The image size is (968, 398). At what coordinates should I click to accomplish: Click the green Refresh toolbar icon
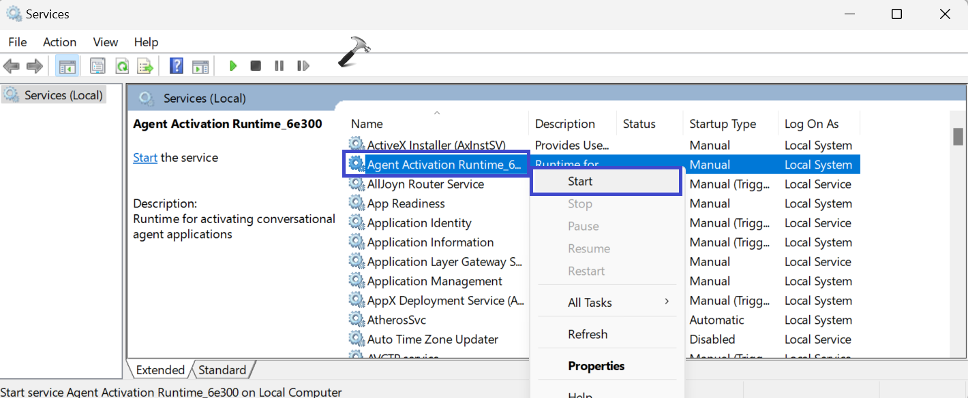(121, 66)
